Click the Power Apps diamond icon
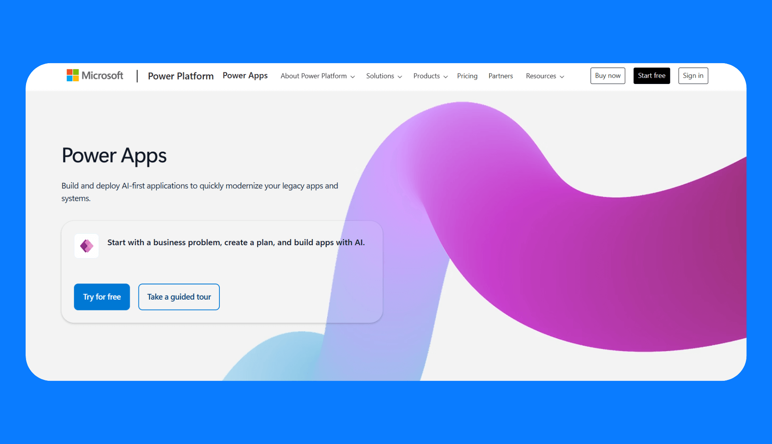The image size is (772, 444). tap(86, 246)
